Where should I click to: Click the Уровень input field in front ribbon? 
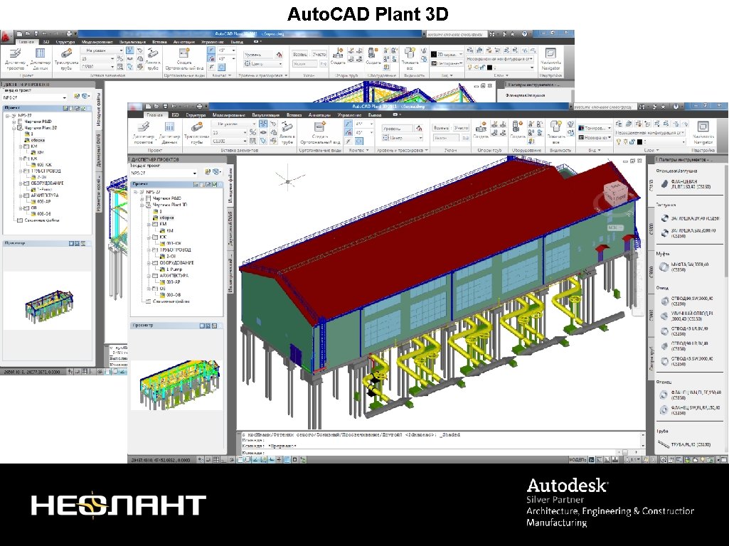pyautogui.click(x=397, y=128)
